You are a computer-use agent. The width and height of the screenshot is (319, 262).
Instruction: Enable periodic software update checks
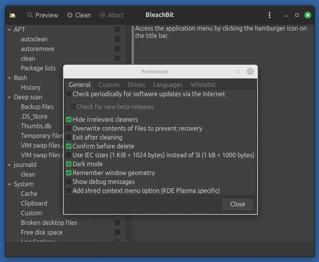(x=68, y=94)
